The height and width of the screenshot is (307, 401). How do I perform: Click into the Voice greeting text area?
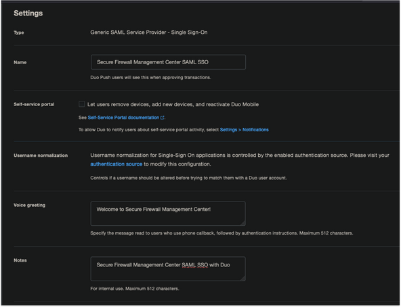(x=168, y=214)
